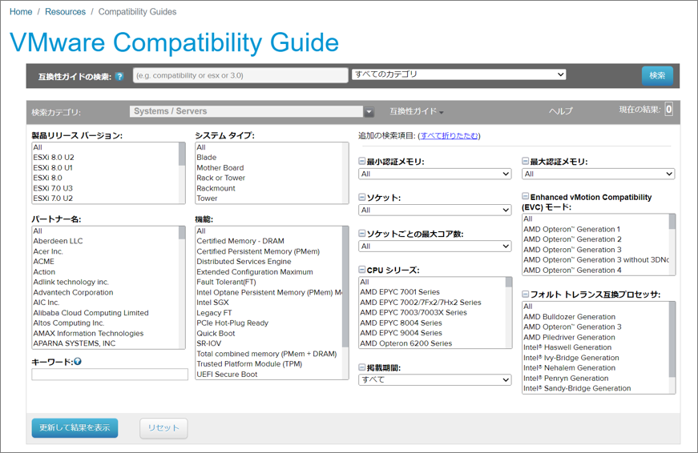Click the product release version list scrollbar

182,173
